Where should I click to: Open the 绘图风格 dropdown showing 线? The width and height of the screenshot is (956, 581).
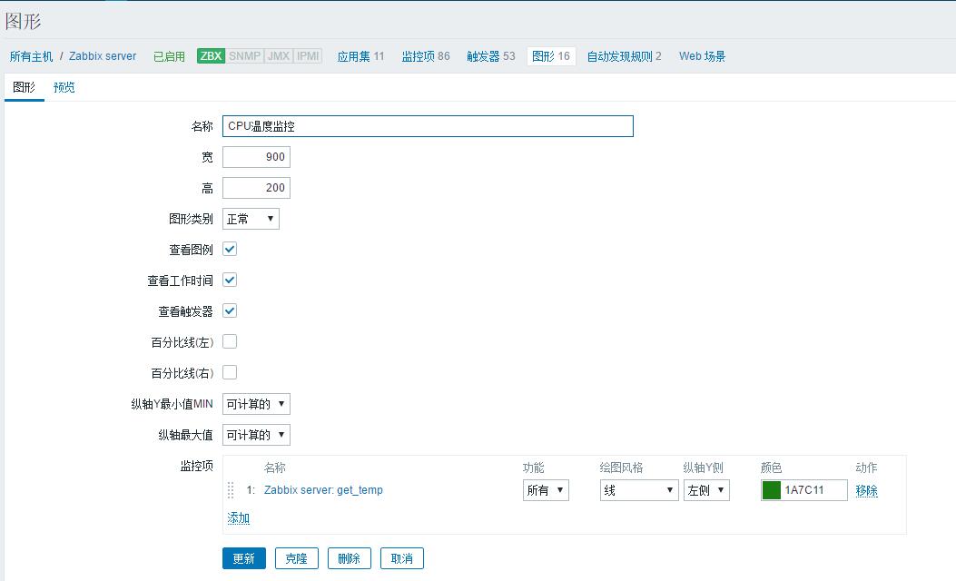pyautogui.click(x=639, y=490)
